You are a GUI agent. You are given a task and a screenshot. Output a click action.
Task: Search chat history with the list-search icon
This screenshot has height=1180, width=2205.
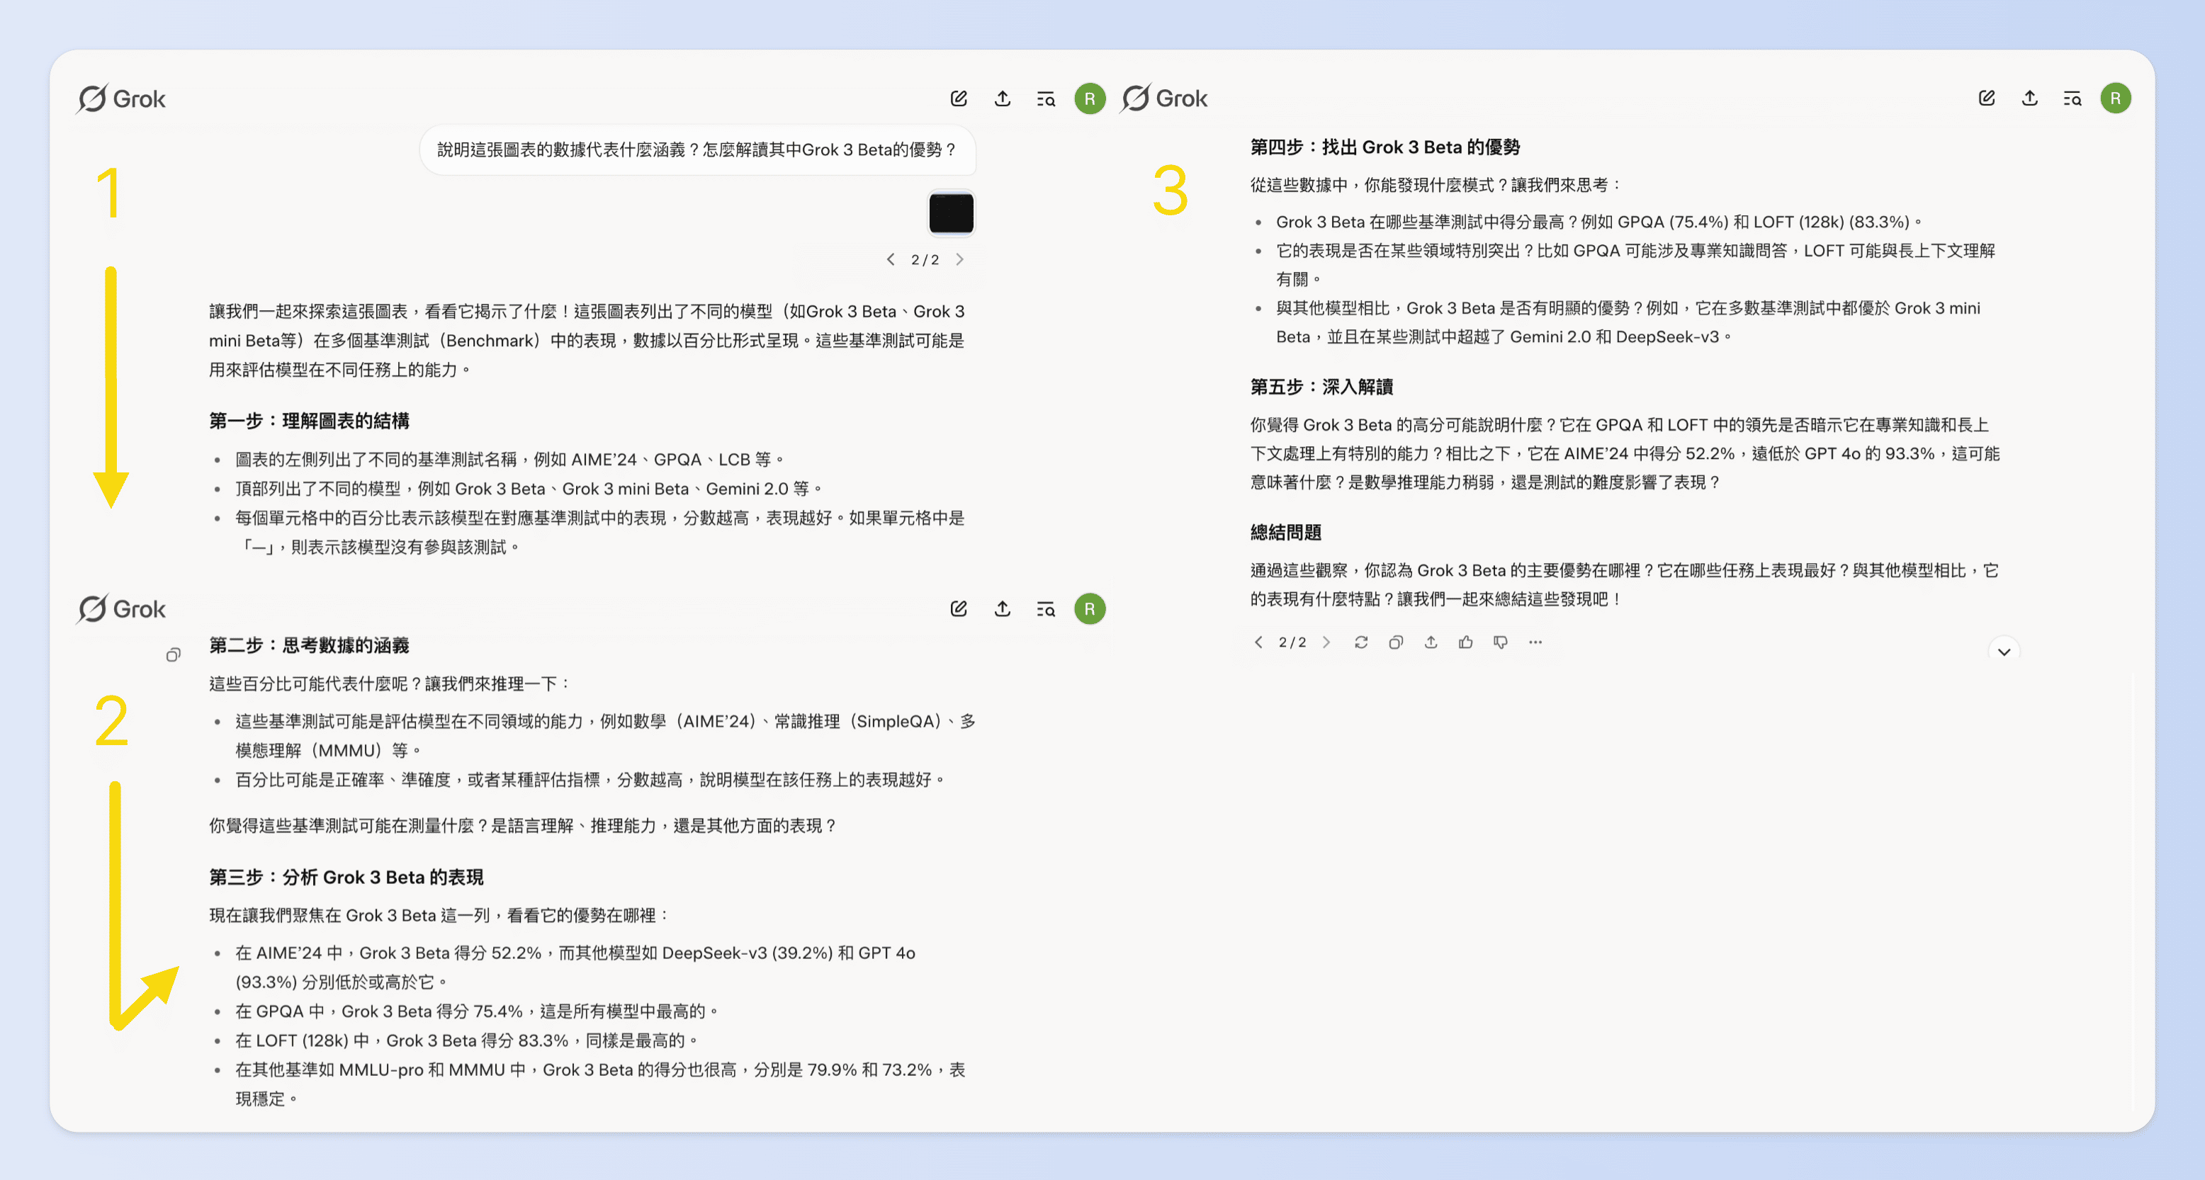(1045, 98)
